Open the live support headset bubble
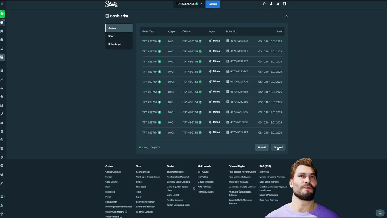The image size is (387, 218). coord(380,213)
